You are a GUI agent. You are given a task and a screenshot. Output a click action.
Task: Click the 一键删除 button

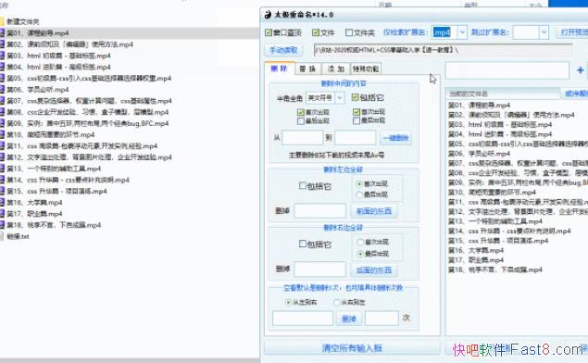pyautogui.click(x=396, y=138)
